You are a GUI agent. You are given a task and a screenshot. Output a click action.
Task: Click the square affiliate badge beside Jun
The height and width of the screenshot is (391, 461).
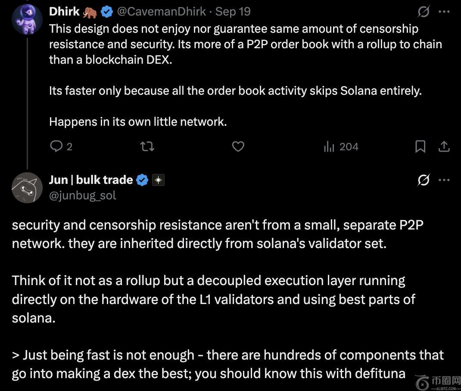[158, 180]
